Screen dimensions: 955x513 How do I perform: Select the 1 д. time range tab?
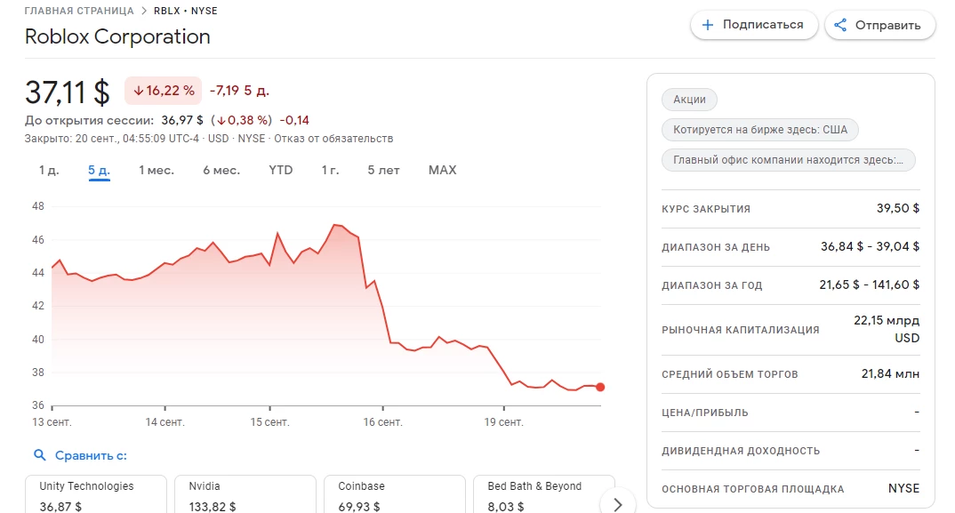point(49,171)
